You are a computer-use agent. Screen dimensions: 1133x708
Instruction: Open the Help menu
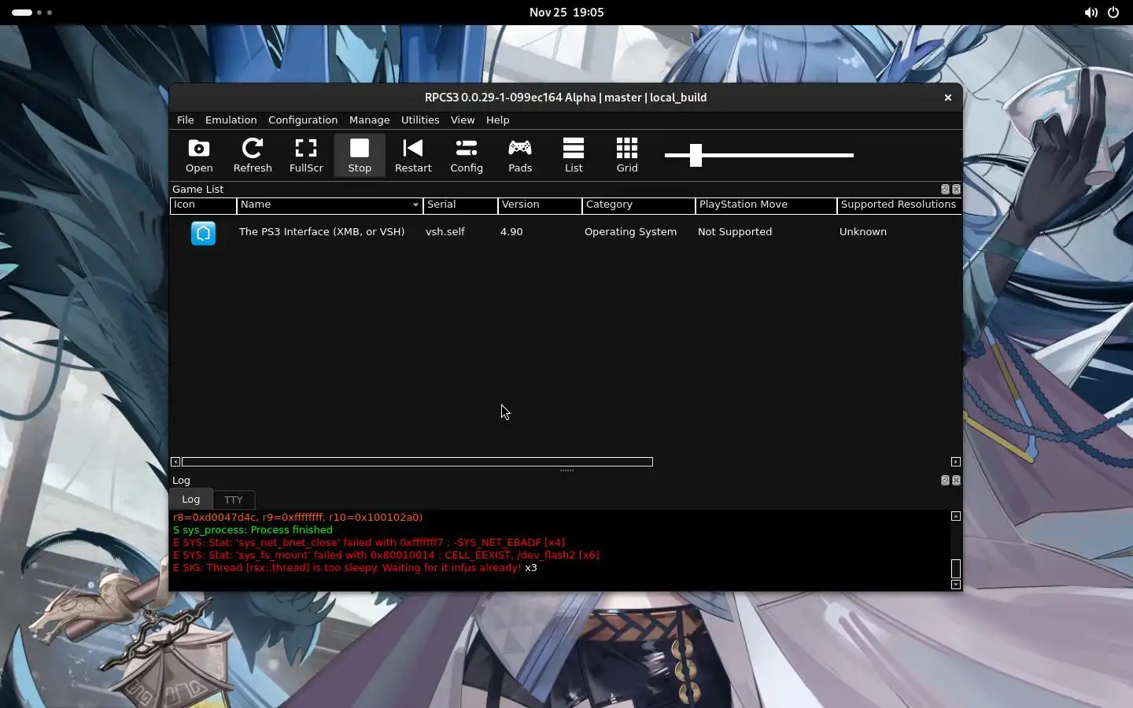497,120
